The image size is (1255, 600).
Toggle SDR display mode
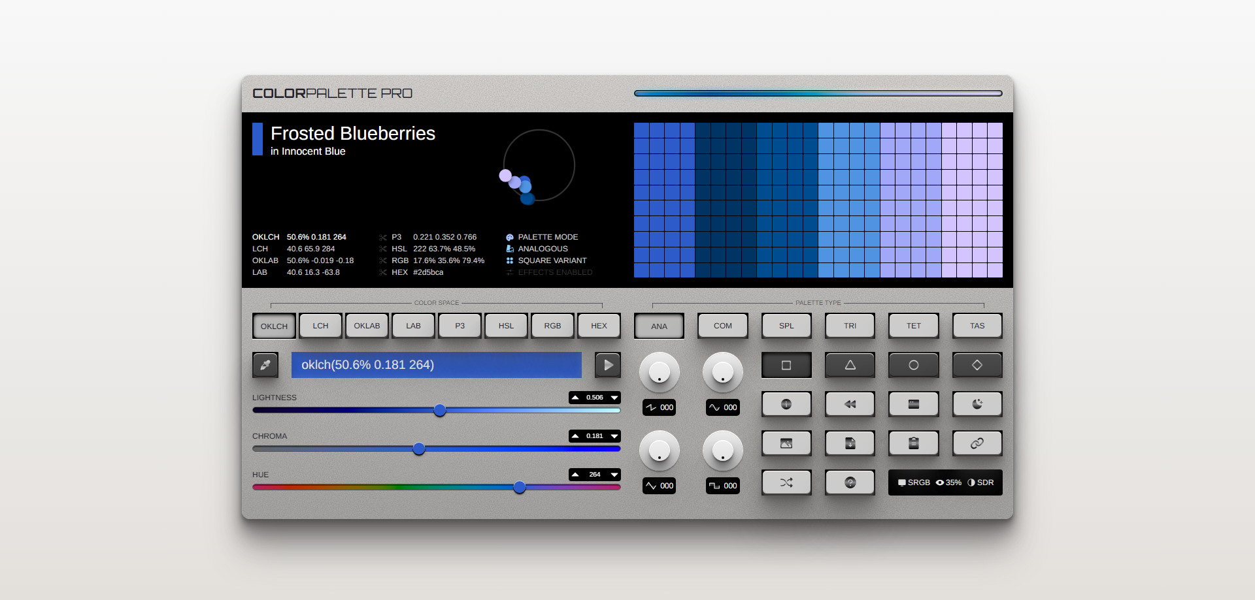click(x=983, y=482)
